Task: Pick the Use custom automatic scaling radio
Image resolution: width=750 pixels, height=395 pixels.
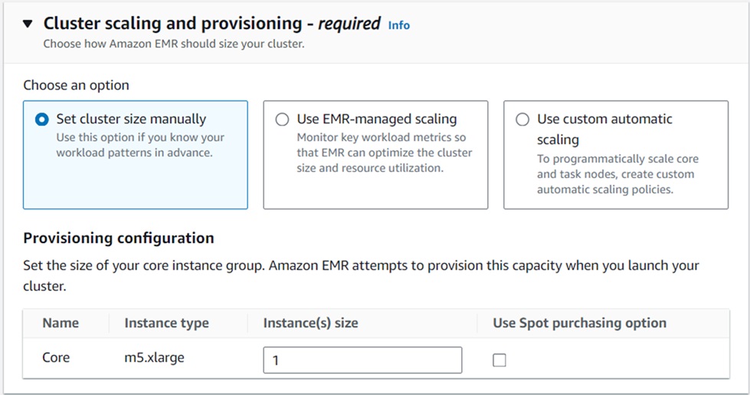Action: coord(522,120)
